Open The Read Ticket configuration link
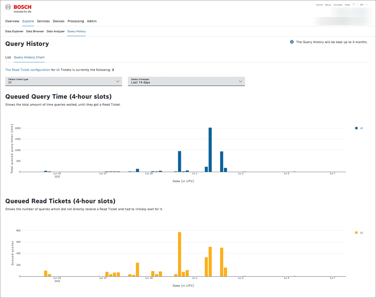 [x=28, y=70]
